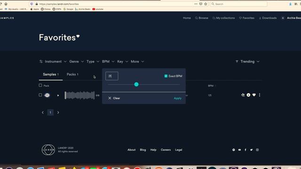Open the YouTube social icon in footer

tap(239, 150)
